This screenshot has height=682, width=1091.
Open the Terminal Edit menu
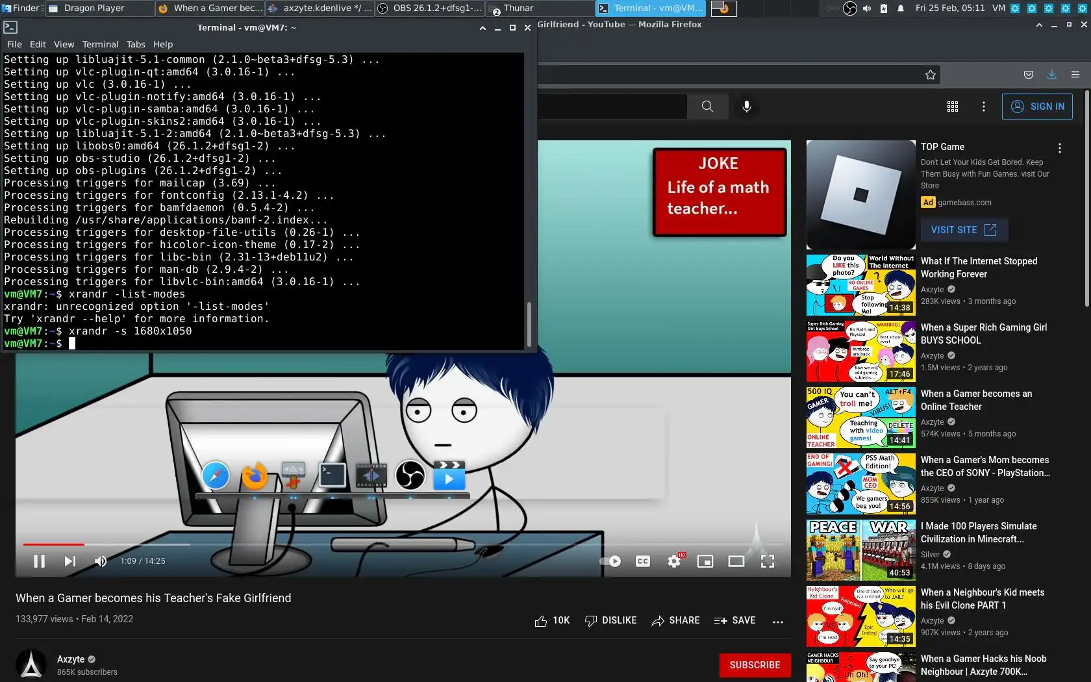pos(38,44)
